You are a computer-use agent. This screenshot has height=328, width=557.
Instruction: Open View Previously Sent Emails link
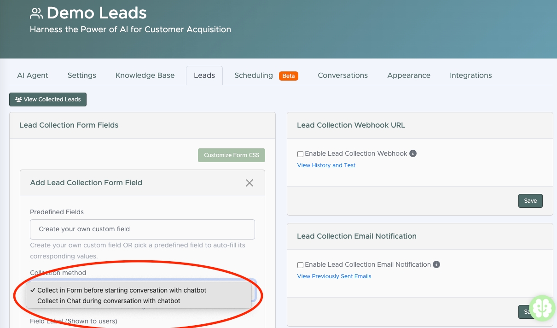[334, 276]
